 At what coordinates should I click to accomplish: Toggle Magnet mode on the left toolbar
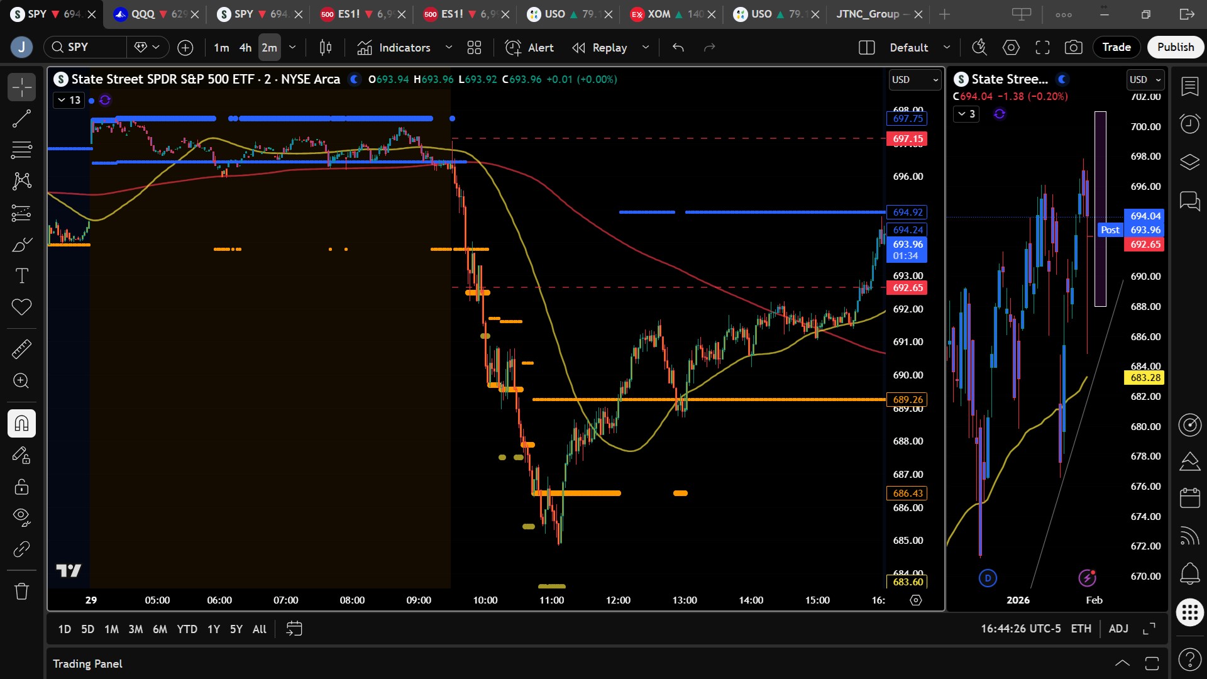coord(21,423)
